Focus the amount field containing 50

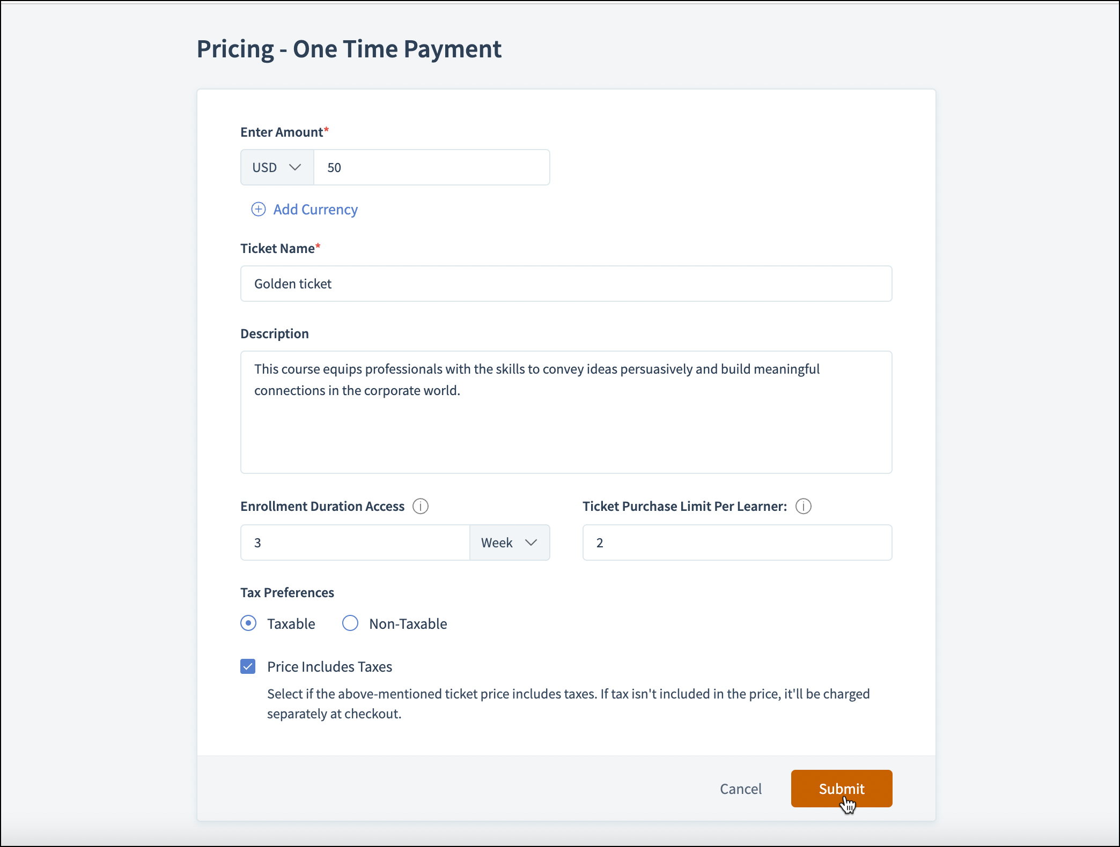(431, 167)
